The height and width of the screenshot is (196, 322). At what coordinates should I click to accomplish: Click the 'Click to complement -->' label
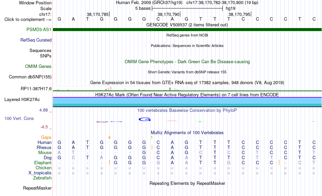pyautogui.click(x=28, y=20)
